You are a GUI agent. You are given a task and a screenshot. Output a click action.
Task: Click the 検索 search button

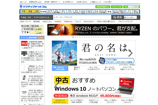point(118,17)
